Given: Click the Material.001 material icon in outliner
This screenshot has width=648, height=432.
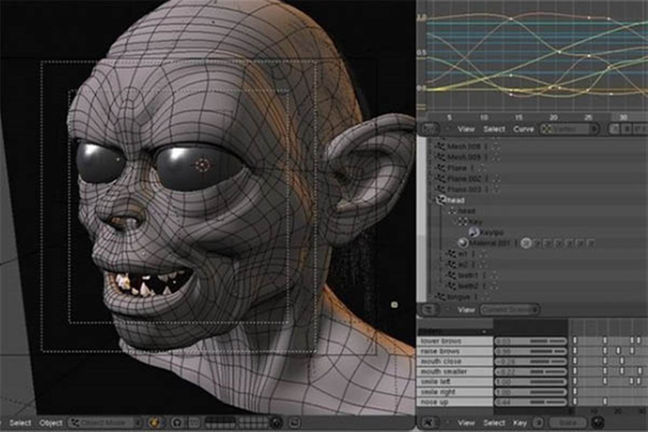Looking at the screenshot, I should click(x=463, y=243).
